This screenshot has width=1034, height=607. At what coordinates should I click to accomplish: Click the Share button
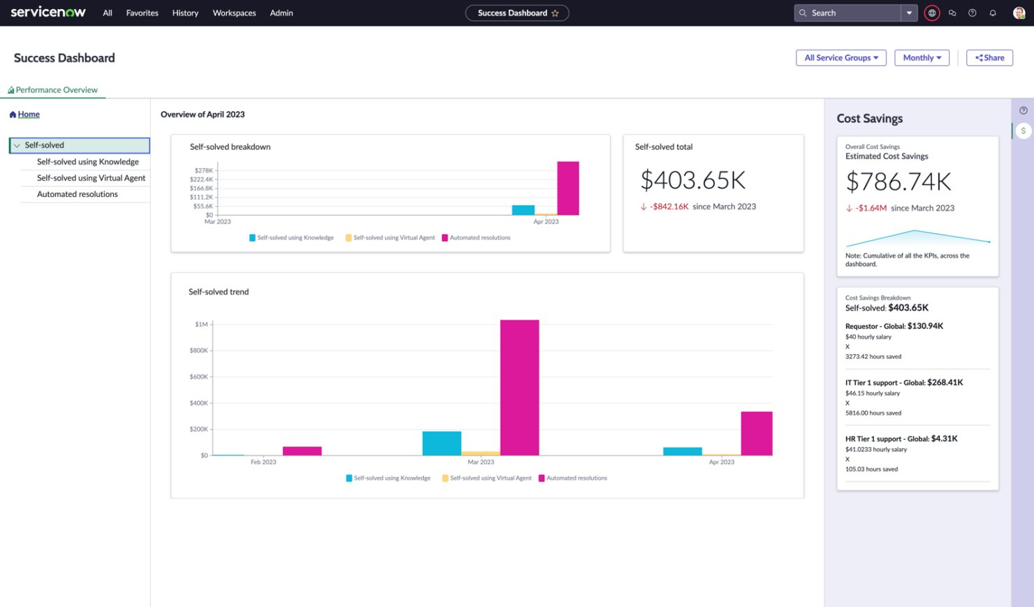coord(989,57)
